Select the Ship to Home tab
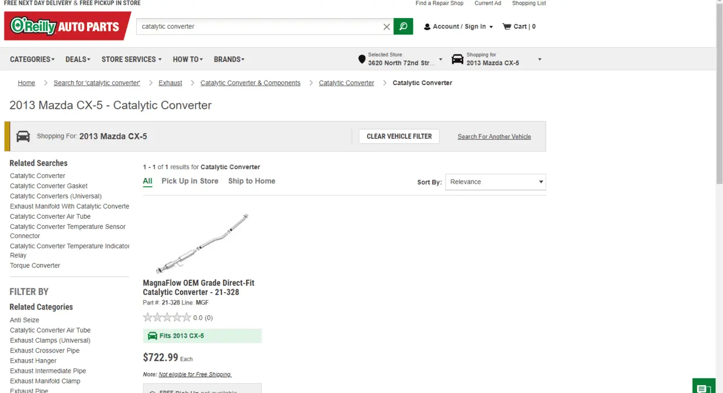Image resolution: width=723 pixels, height=393 pixels. coord(251,181)
